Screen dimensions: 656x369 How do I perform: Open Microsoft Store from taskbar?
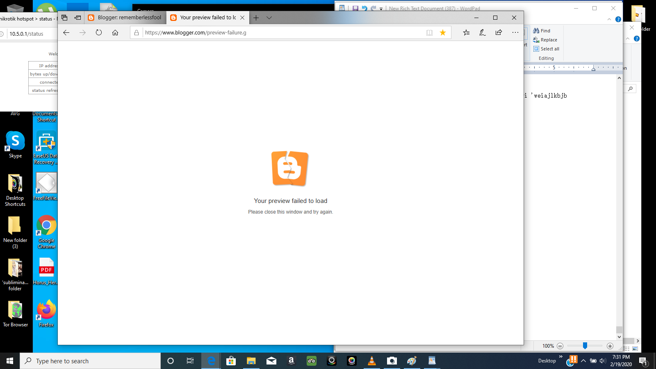pyautogui.click(x=231, y=361)
